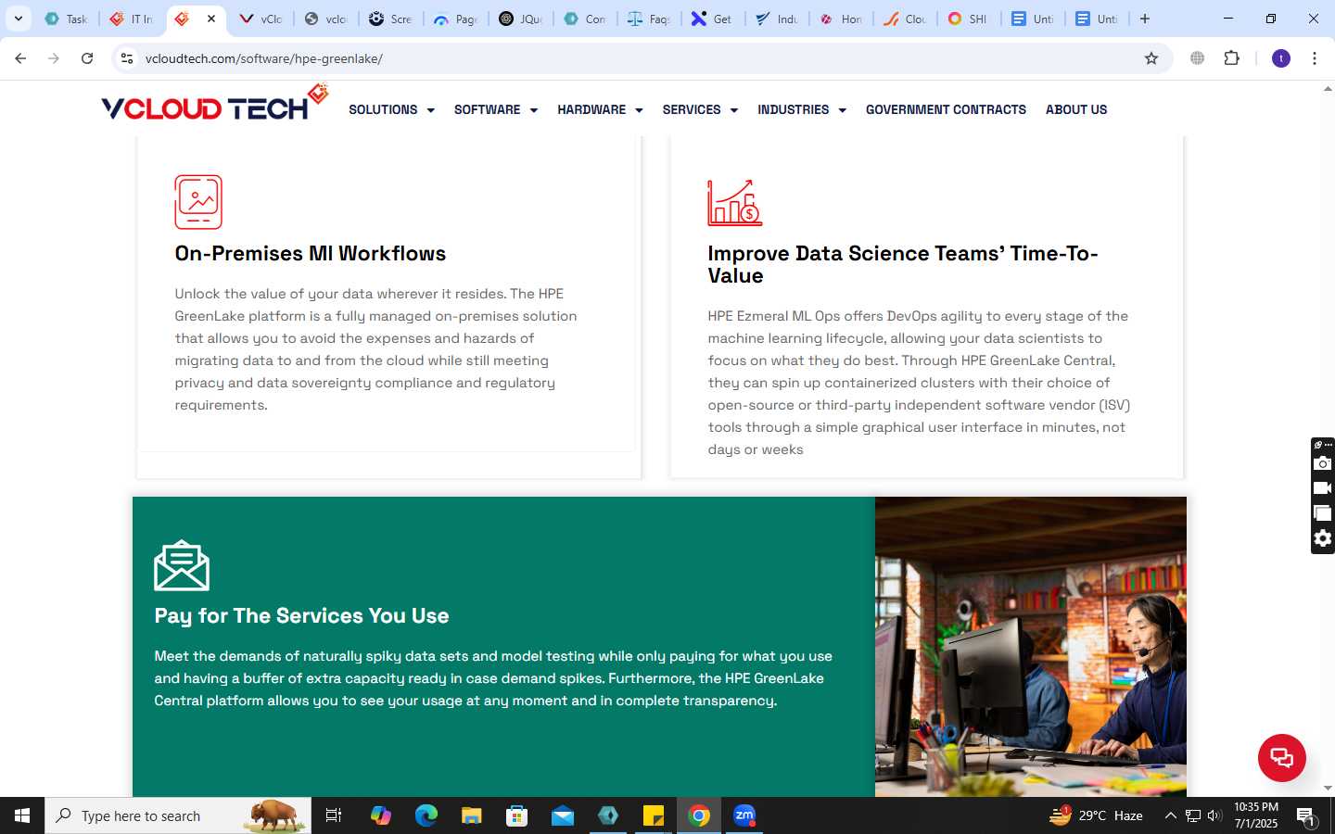The height and width of the screenshot is (834, 1335).
Task: View site information icon in address bar
Action: (127, 58)
